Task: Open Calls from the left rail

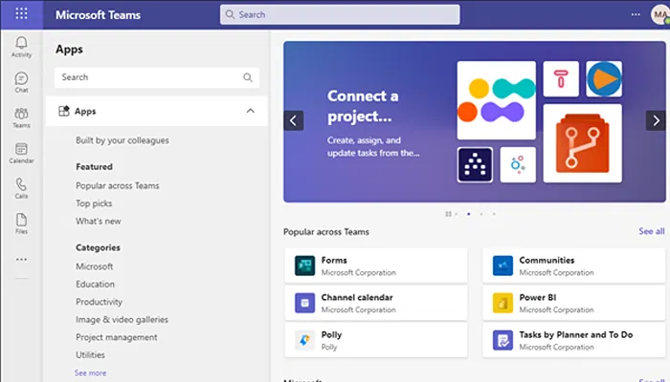Action: tap(21, 188)
